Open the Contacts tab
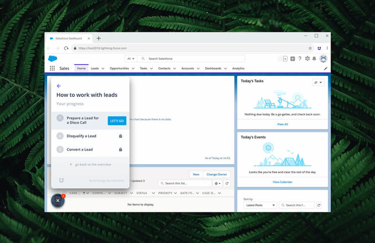The width and height of the screenshot is (375, 243). point(164,69)
